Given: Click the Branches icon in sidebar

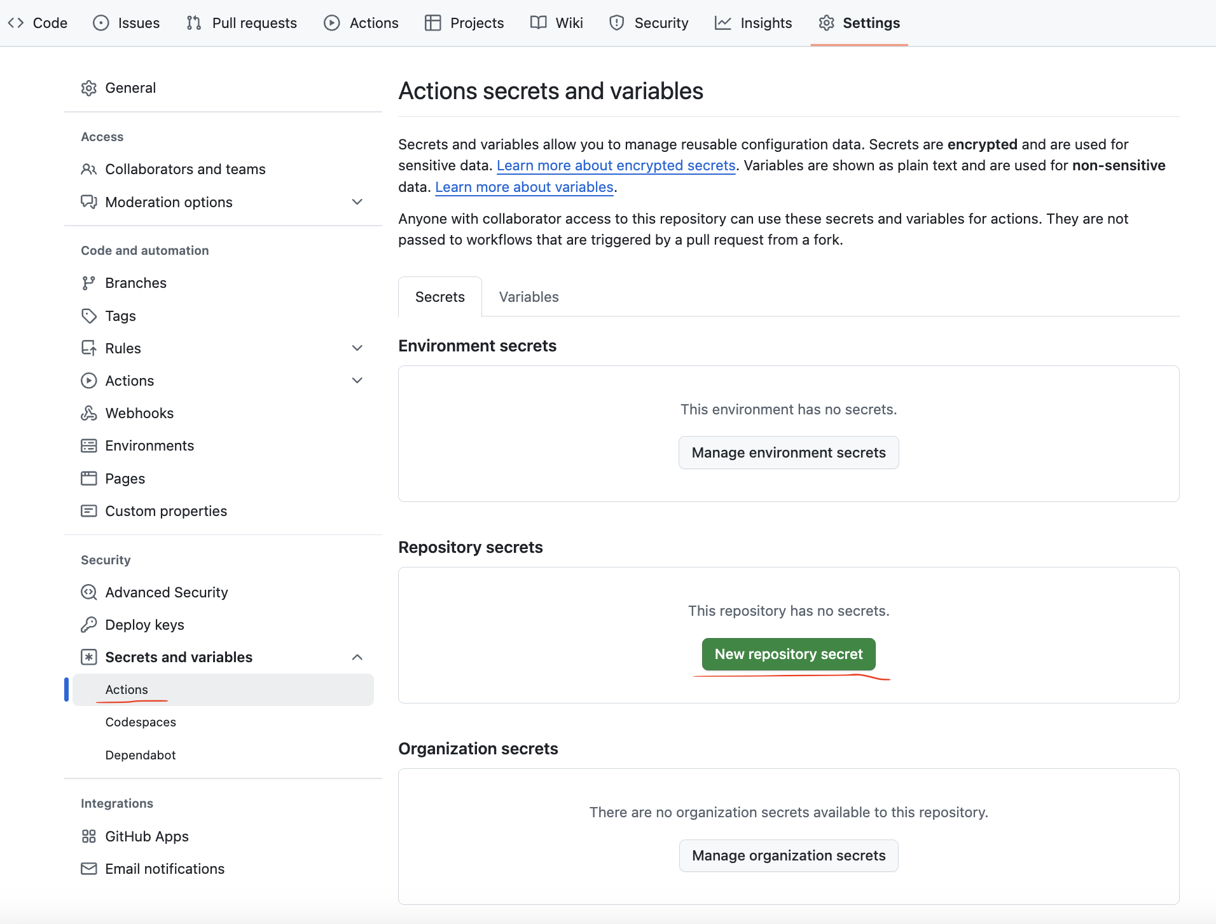Looking at the screenshot, I should pyautogui.click(x=88, y=283).
